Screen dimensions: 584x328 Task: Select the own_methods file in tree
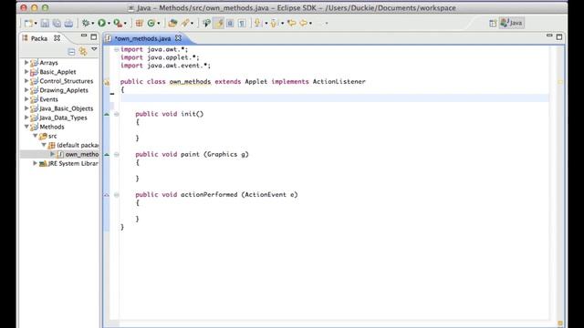(59, 154)
